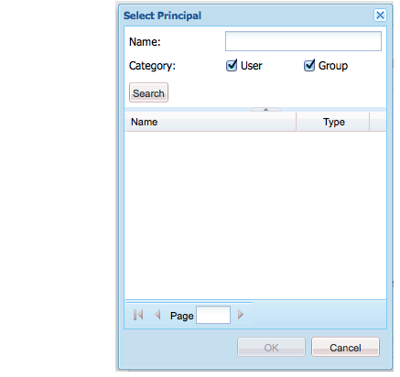Go to previous page arrow
This screenshot has width=400, height=377.
157,315
